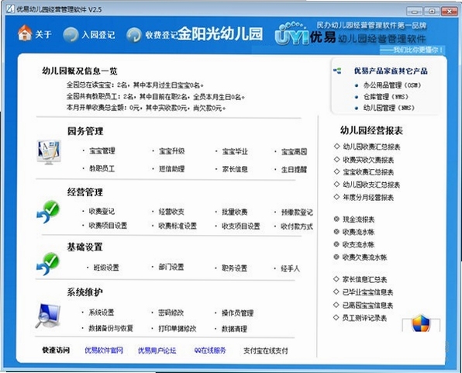The height and width of the screenshot is (373, 462).
Task: Open 仓库管理（WMS） product
Action: coord(386,96)
